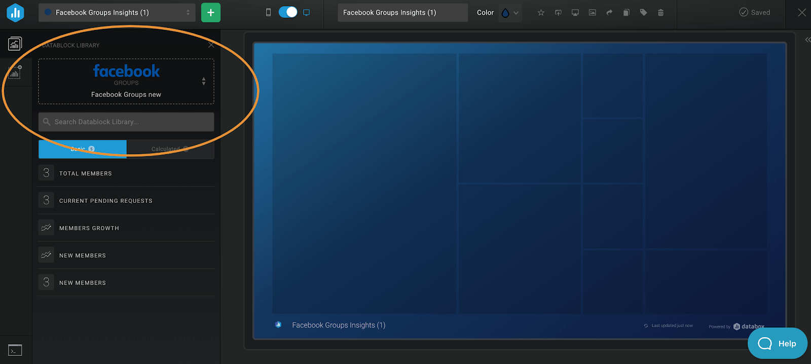Switch to the Basic metrics tab
The image size is (811, 364).
pos(83,149)
